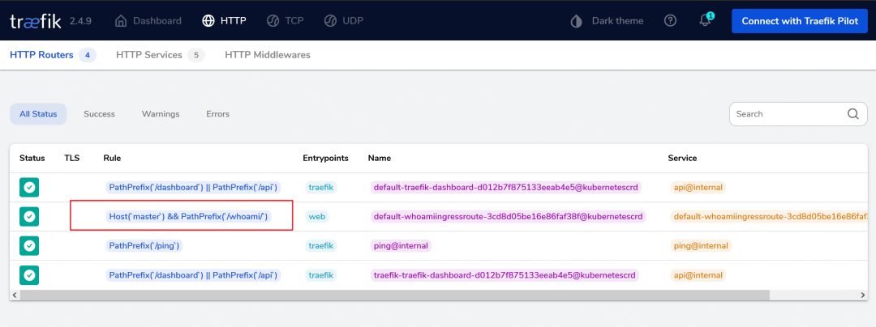Click the Name column header

click(380, 158)
